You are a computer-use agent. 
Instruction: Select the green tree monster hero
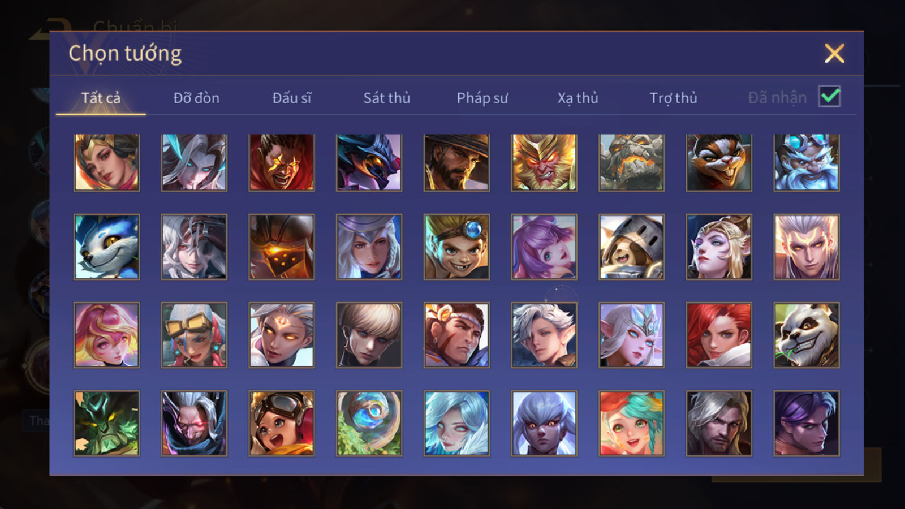(x=107, y=423)
